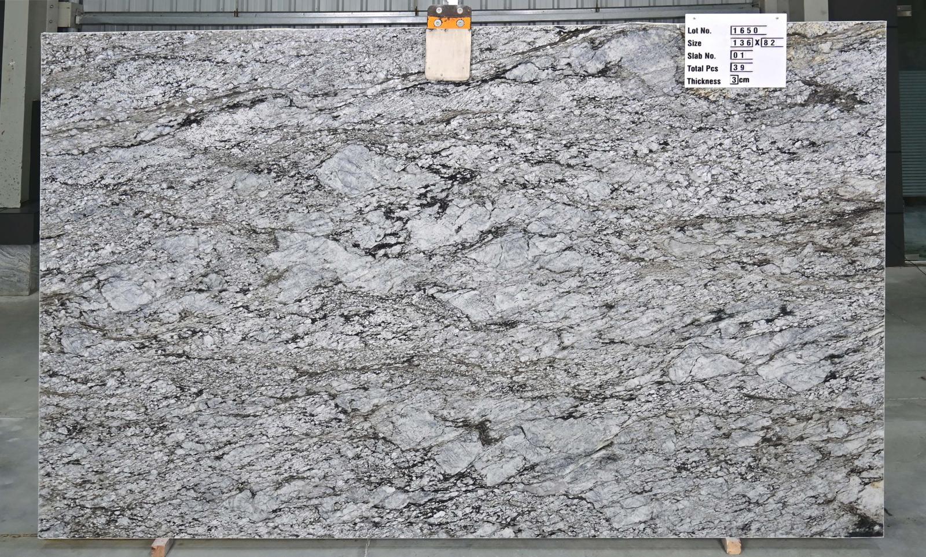
Task: Select the size width box 136
Action: pyautogui.click(x=741, y=43)
